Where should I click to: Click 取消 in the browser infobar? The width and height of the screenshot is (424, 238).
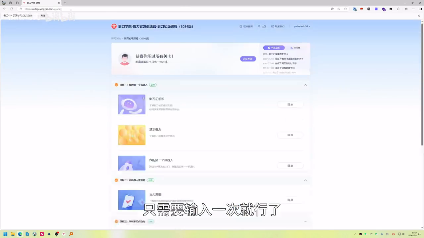tap(43, 16)
